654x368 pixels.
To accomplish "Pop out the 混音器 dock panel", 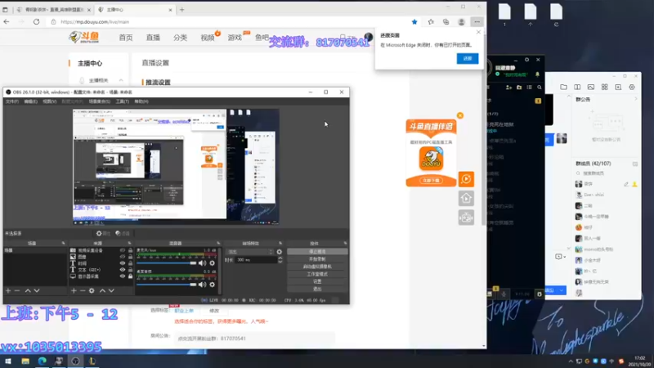I will click(218, 243).
